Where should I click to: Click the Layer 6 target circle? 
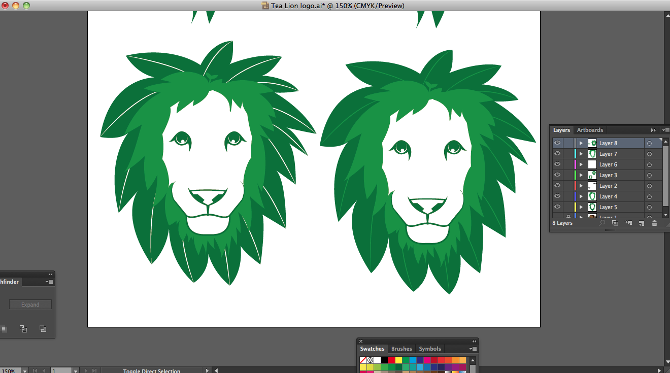(x=649, y=164)
